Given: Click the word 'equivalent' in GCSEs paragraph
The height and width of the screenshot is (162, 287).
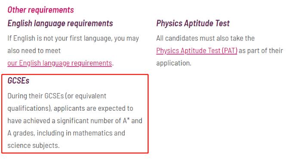Looking at the screenshot, I should pyautogui.click(x=91, y=96).
